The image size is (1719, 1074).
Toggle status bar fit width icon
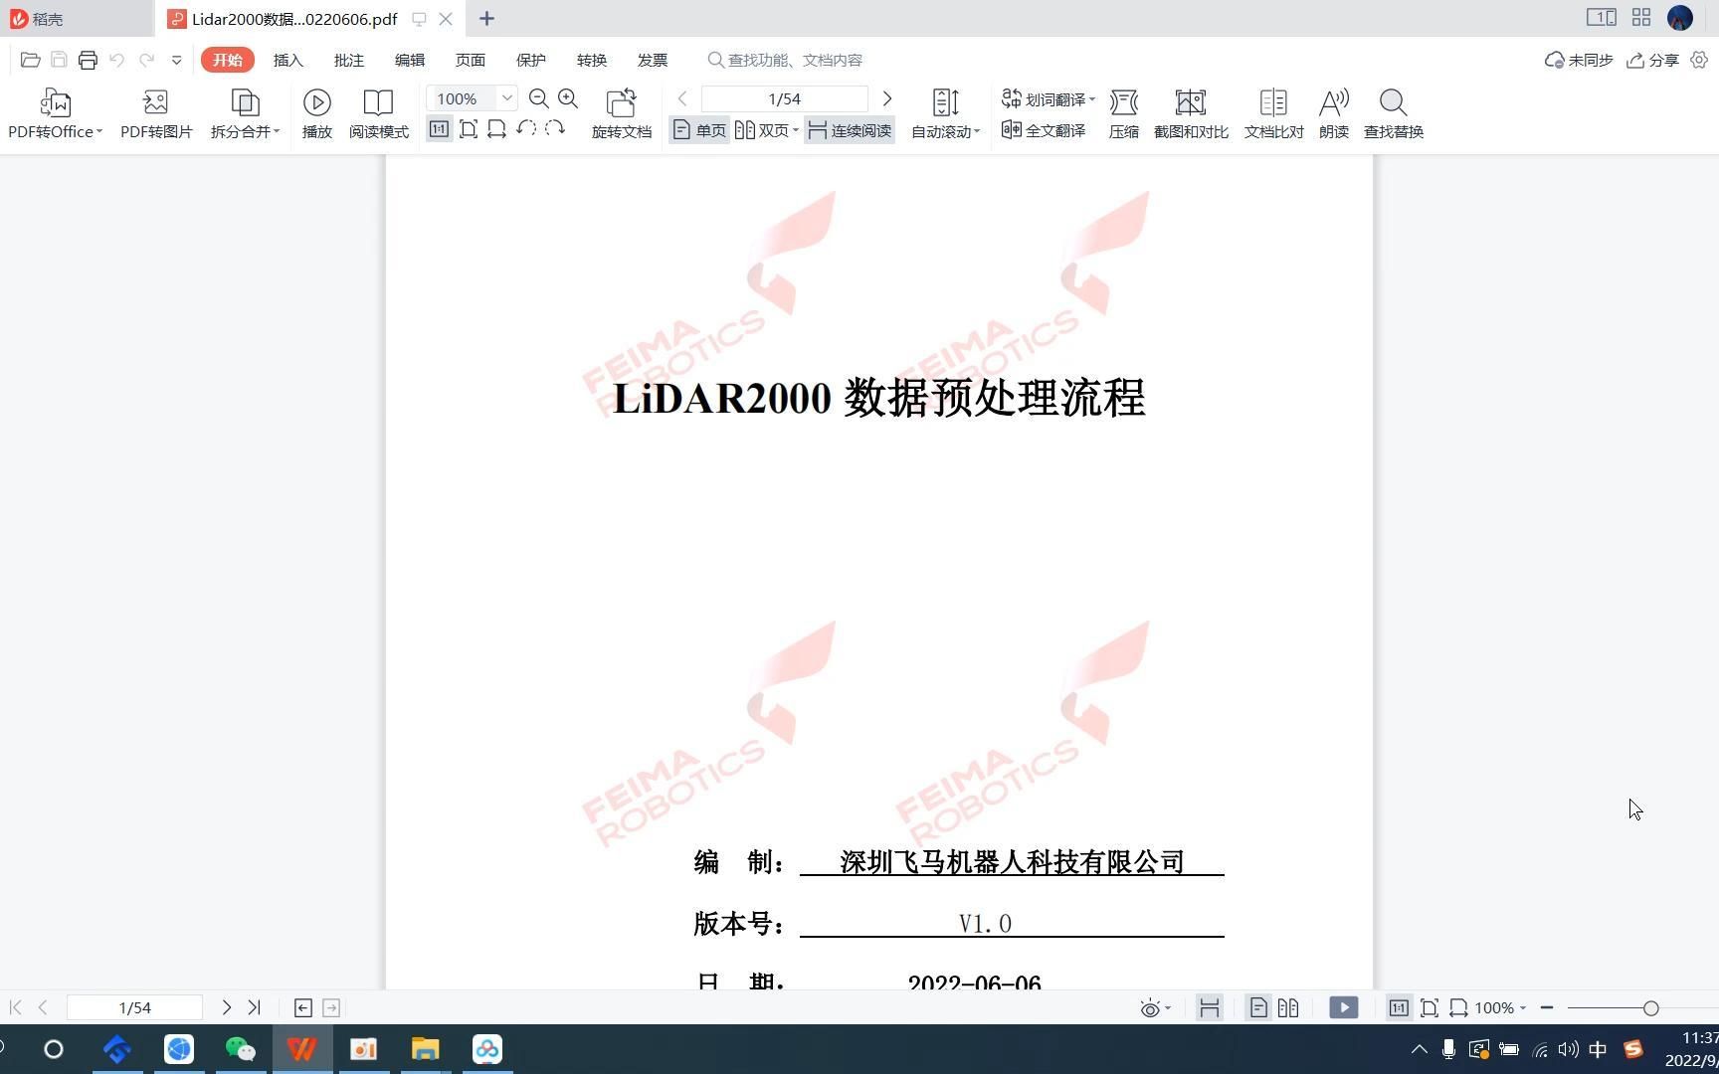pyautogui.click(x=1458, y=1007)
